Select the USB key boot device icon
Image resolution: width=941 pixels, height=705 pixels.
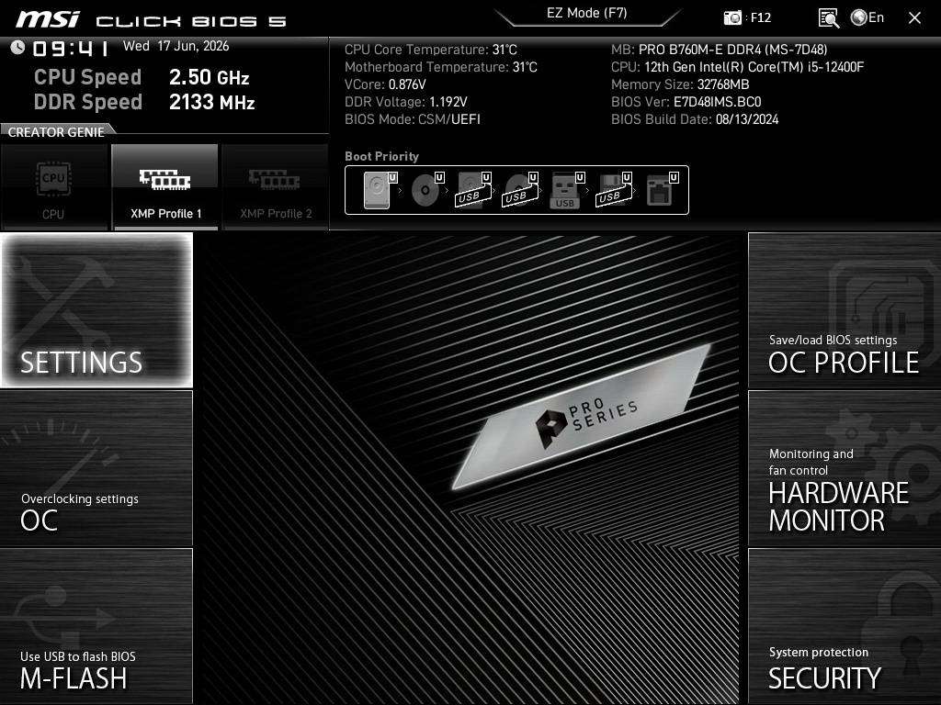pos(566,190)
